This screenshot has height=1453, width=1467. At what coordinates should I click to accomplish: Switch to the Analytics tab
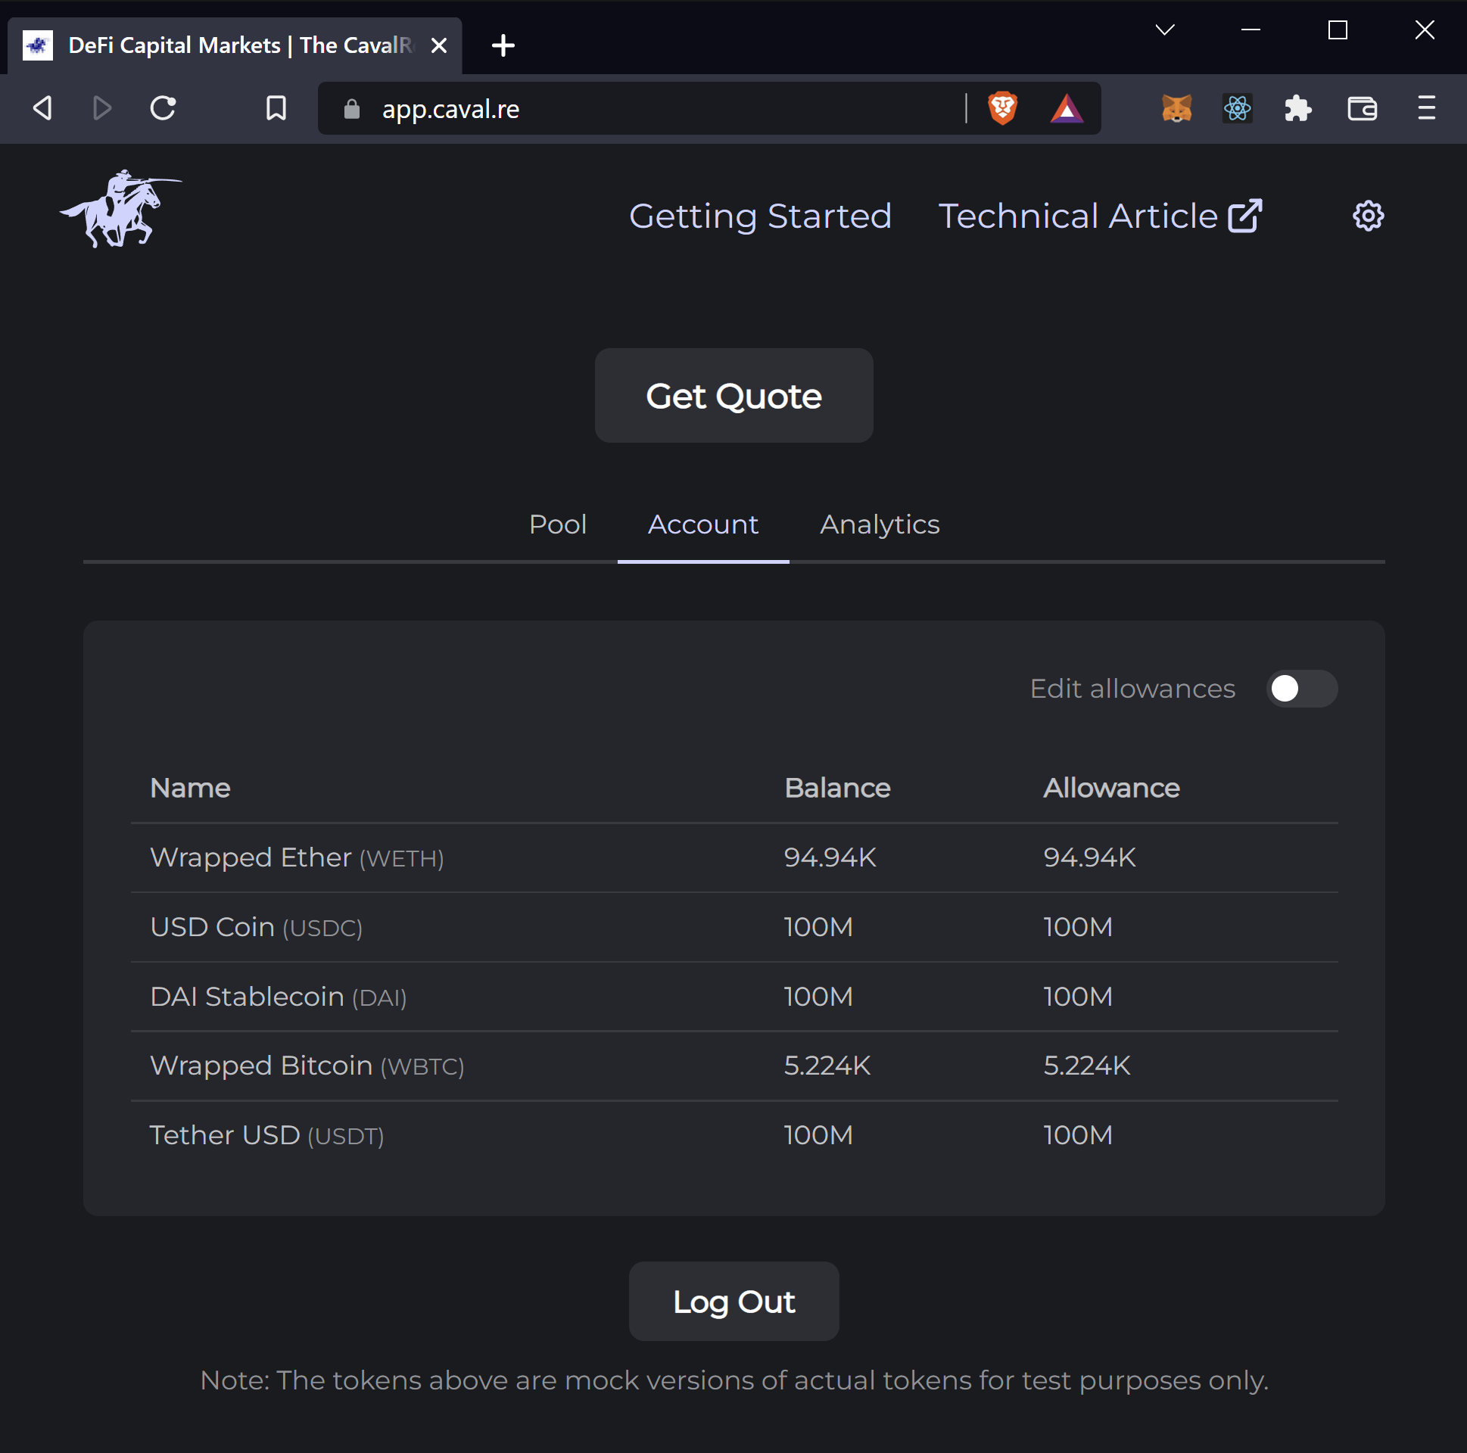(x=880, y=524)
